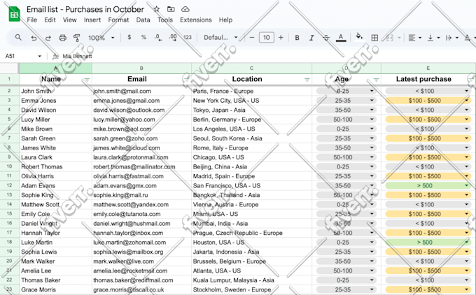Click the font size field showing 10

point(266,38)
